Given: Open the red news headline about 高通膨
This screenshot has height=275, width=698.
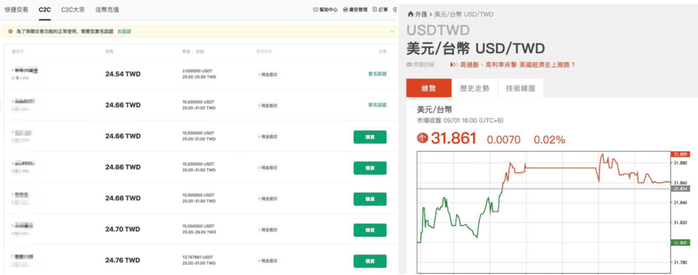Looking at the screenshot, I should pos(518,65).
